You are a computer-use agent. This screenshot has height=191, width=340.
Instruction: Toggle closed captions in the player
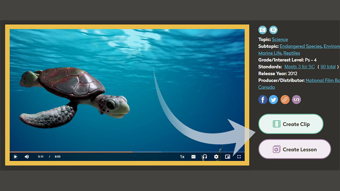tap(193, 157)
